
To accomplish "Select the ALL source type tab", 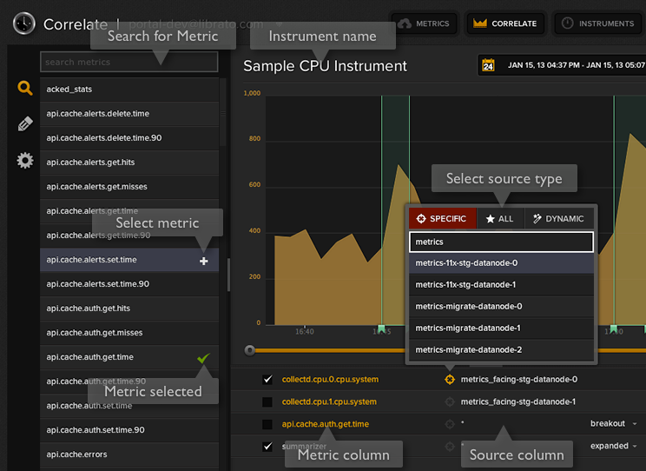I will pyautogui.click(x=500, y=219).
